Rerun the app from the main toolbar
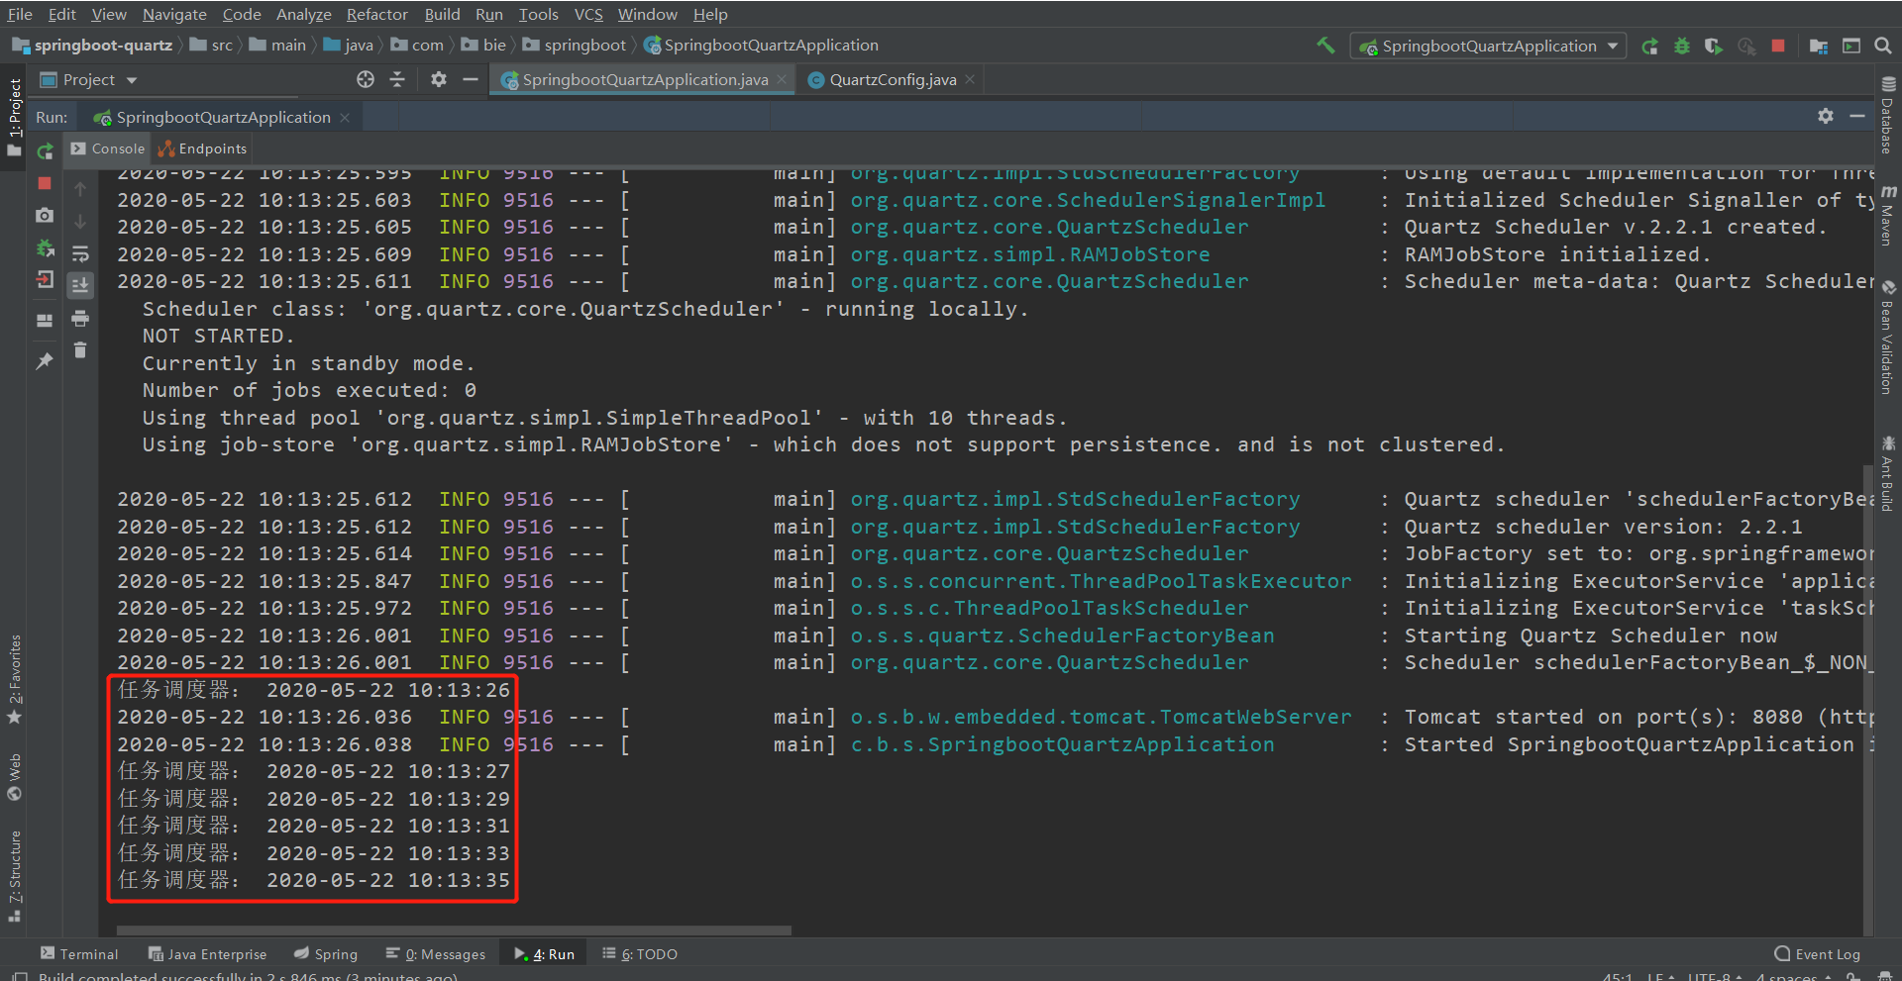The height and width of the screenshot is (981, 1902). 1650,46
